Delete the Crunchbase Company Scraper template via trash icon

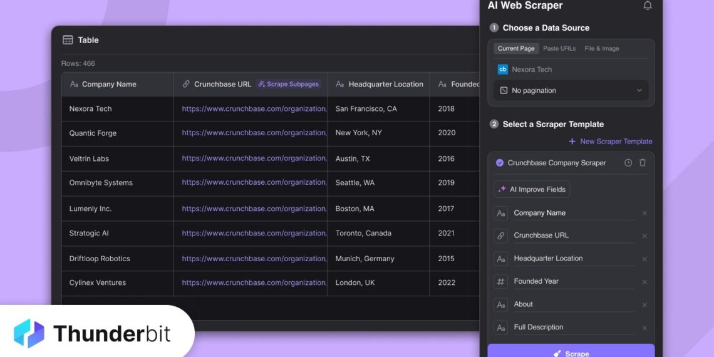[643, 163]
